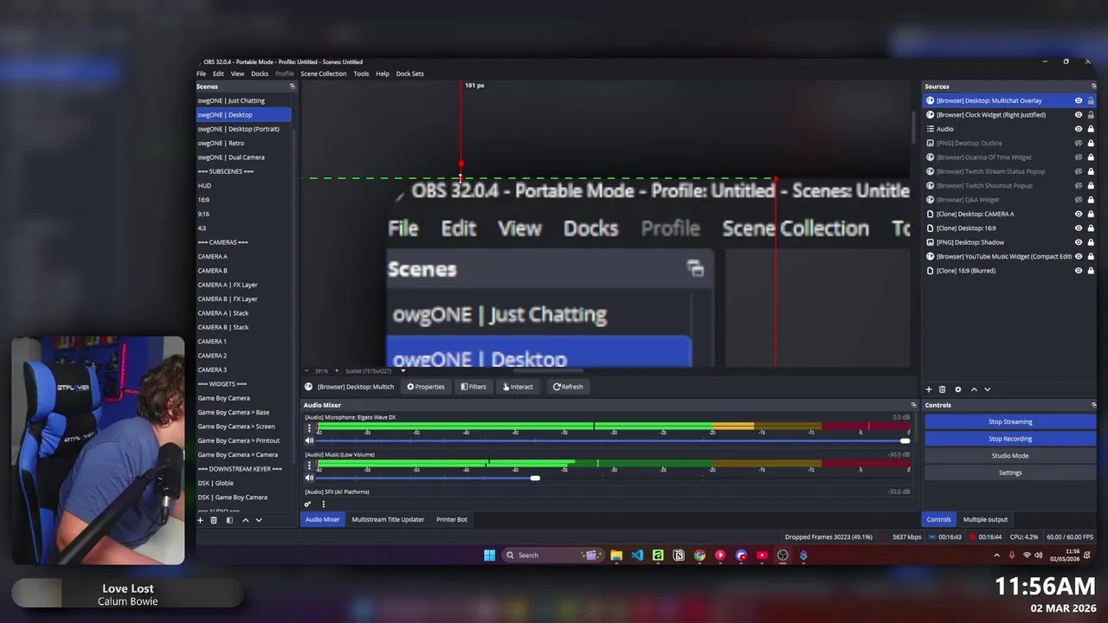
Task: Open File Explorer from the taskbar
Action: coord(616,556)
